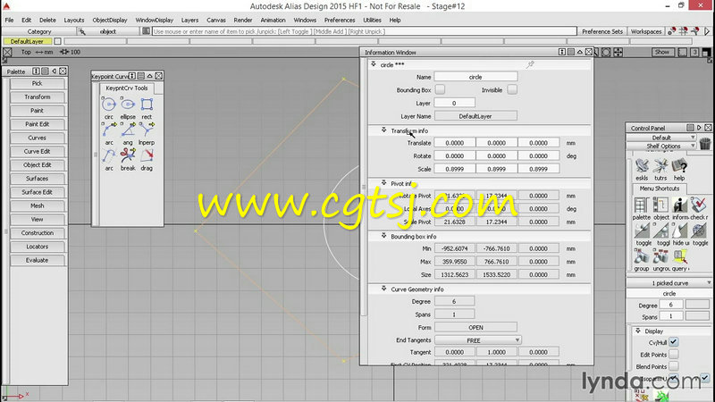
Task: Enable the Edit Points checkbox
Action: point(674,354)
